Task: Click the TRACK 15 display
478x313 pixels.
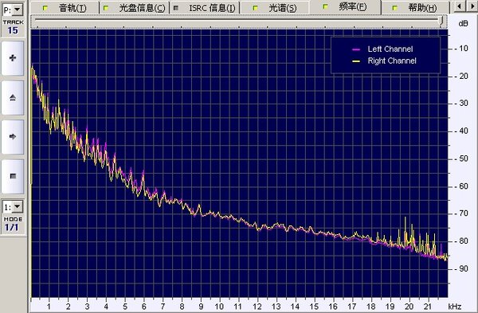Action: coord(13,27)
